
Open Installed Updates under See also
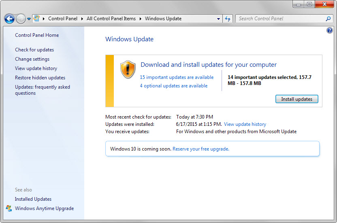[33, 199]
